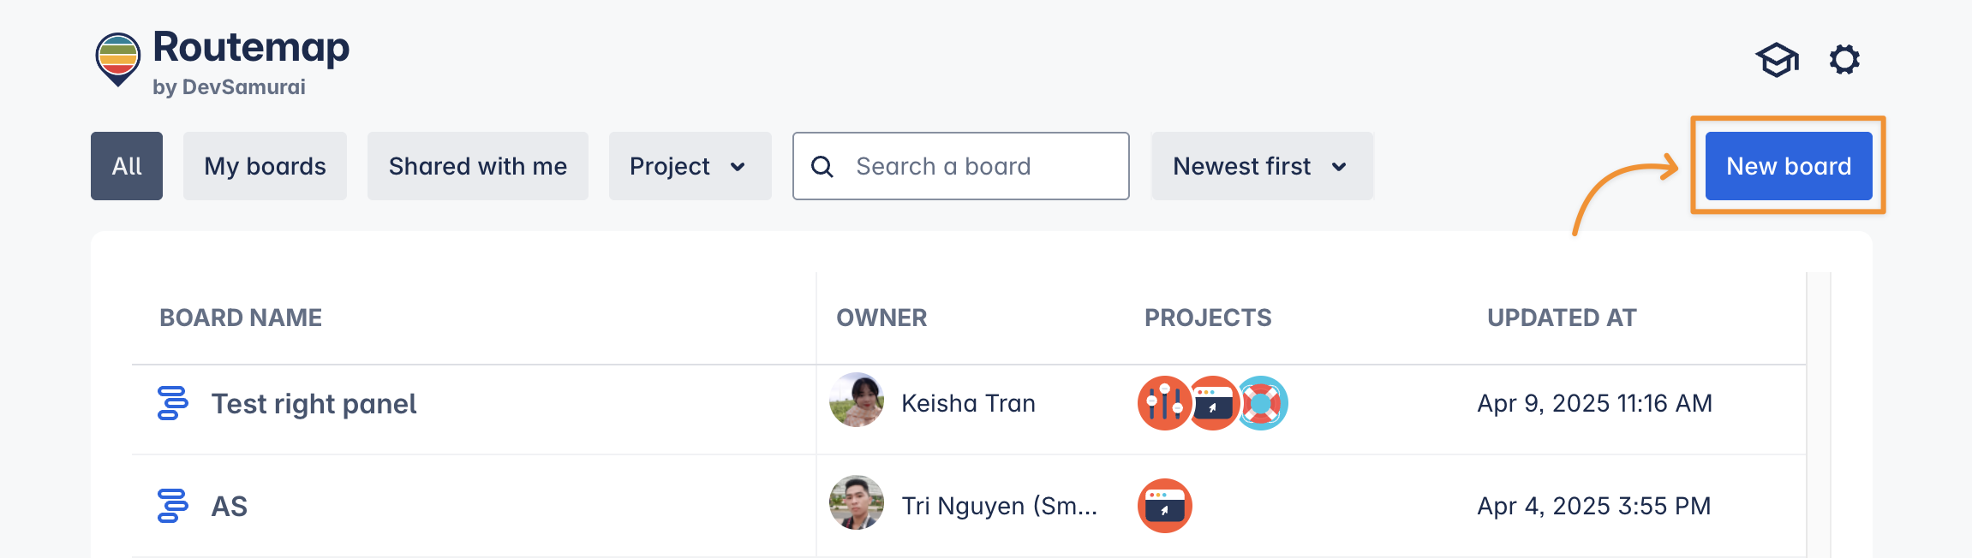Image resolution: width=1972 pixels, height=558 pixels.
Task: Expand the Project filter dropdown
Action: (690, 166)
